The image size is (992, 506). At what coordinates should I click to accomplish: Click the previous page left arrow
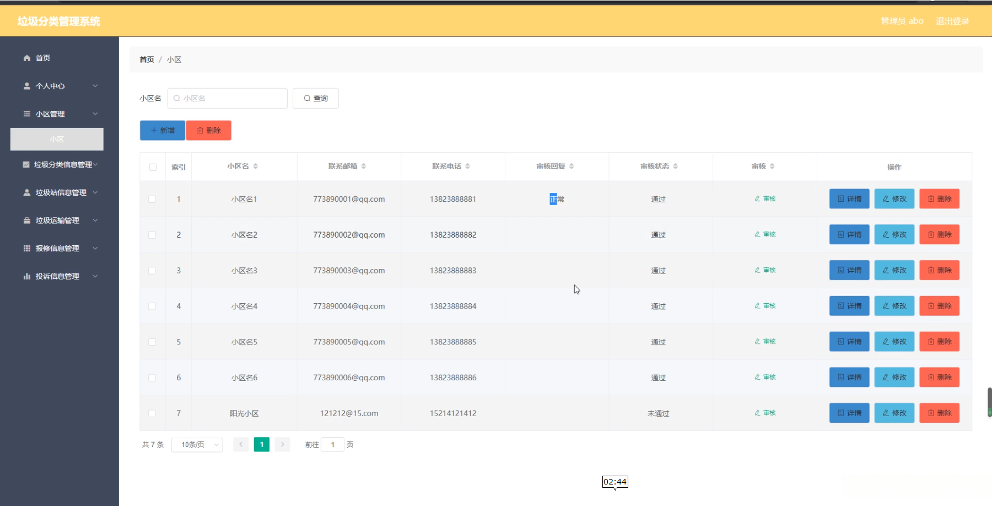click(x=241, y=444)
